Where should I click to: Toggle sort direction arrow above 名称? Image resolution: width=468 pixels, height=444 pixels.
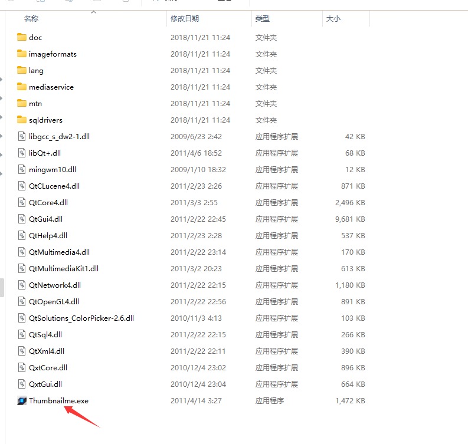pos(93,12)
